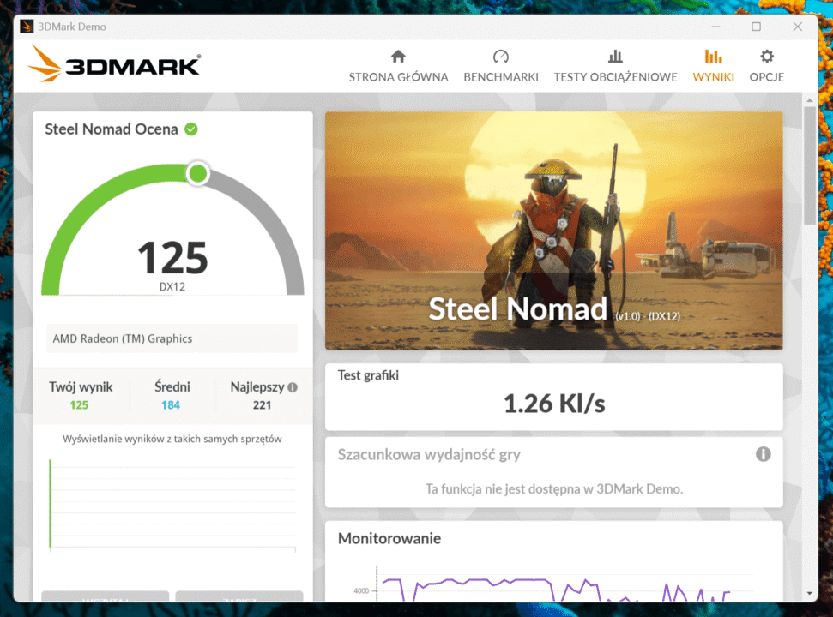Open the info icon next to Najlepszy score
The image size is (833, 617).
(x=291, y=386)
